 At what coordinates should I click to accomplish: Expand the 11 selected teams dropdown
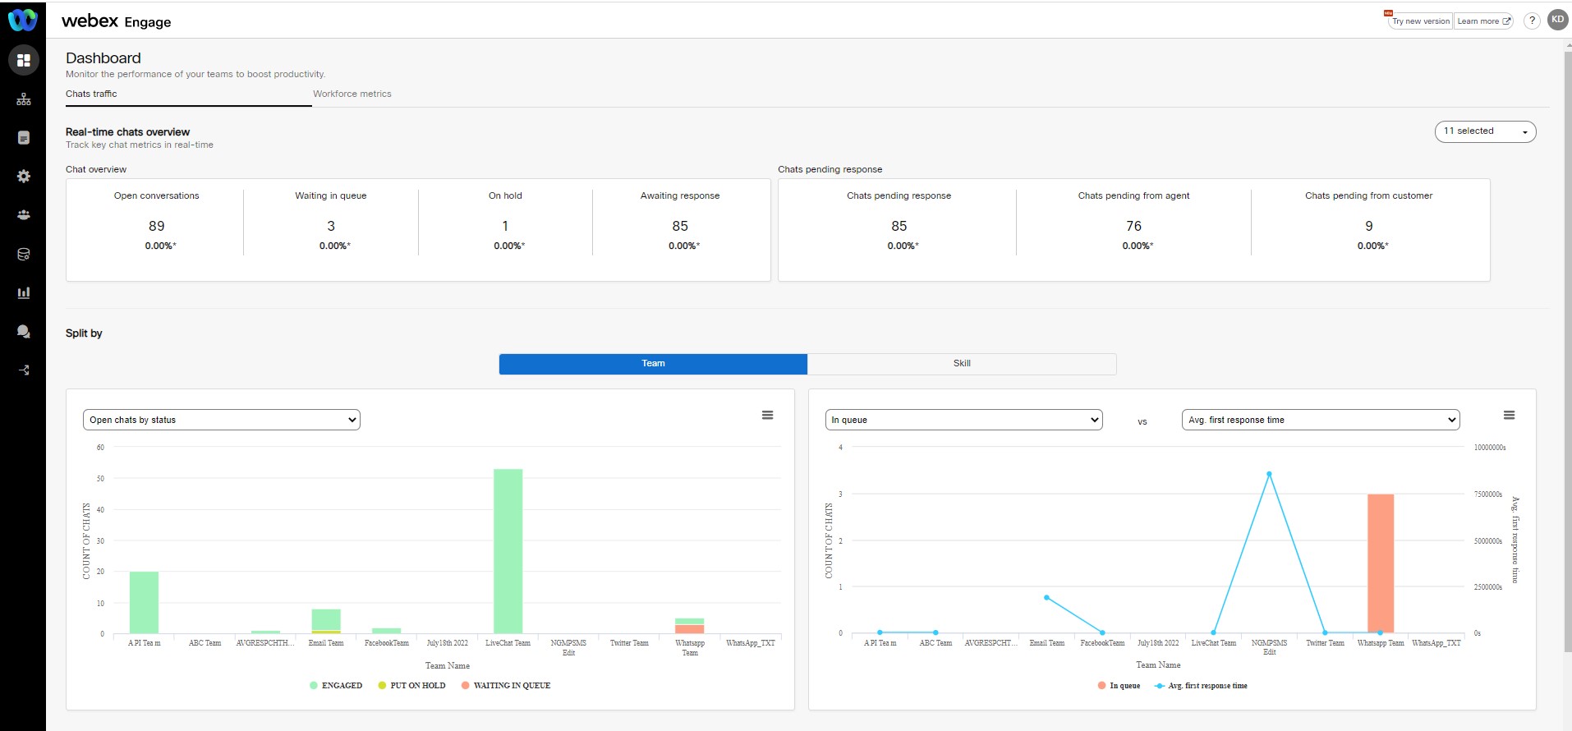coord(1485,131)
